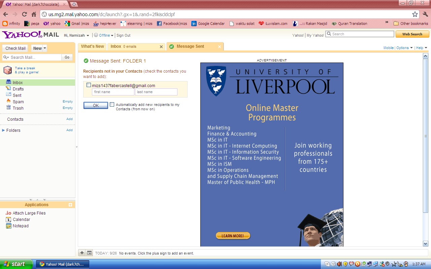Image resolution: width=431 pixels, height=269 pixels.
Task: Empty the Trash folder
Action: click(x=68, y=108)
